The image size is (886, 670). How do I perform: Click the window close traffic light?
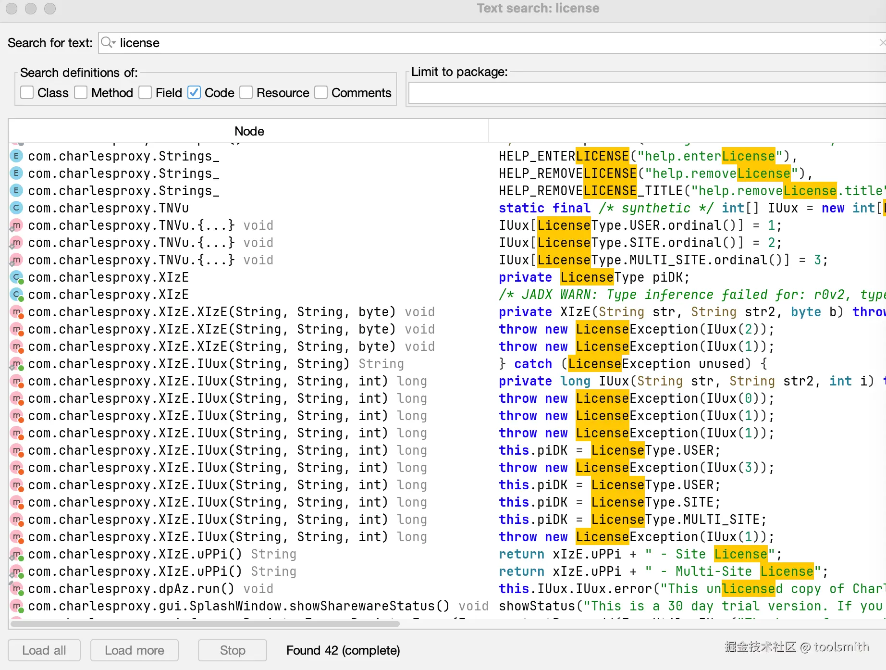coord(12,8)
